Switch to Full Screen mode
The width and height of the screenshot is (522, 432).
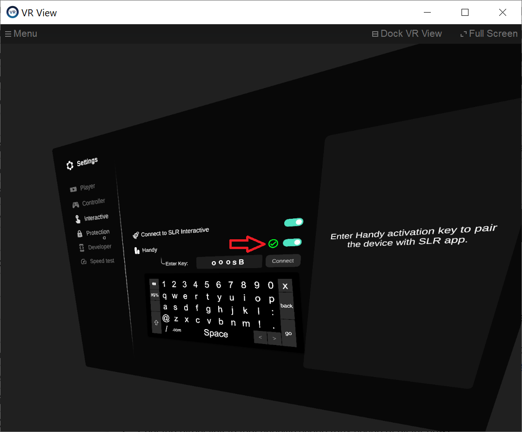click(489, 34)
